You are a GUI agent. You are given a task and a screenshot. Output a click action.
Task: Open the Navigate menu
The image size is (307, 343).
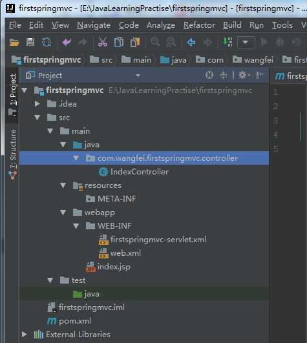94,25
